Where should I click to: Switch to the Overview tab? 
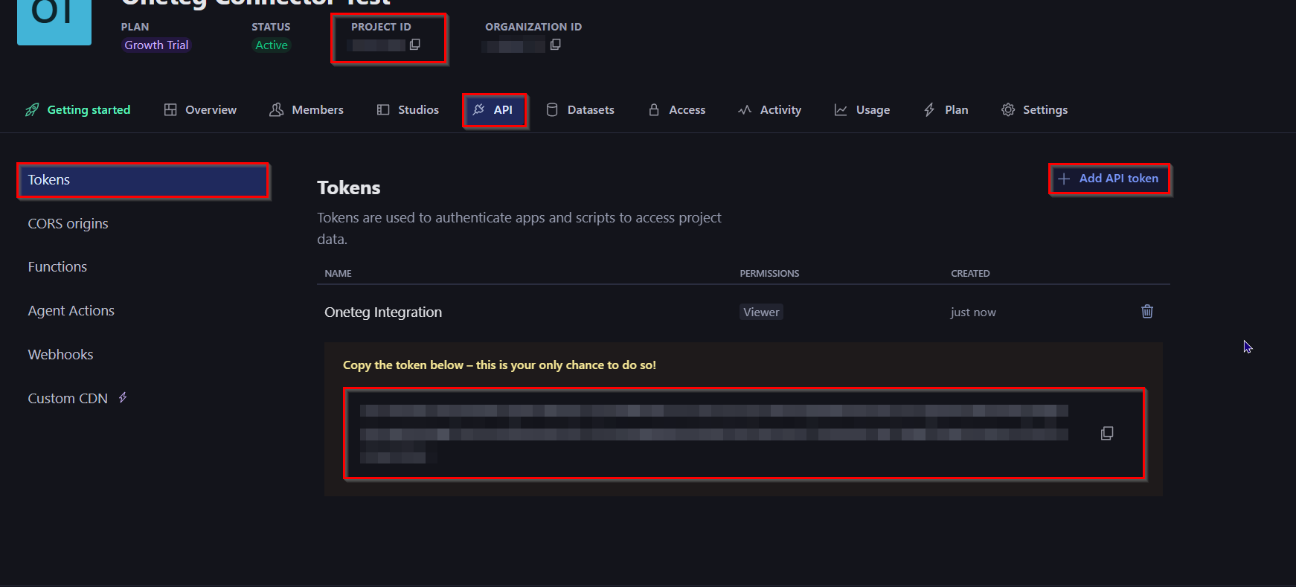[200, 110]
